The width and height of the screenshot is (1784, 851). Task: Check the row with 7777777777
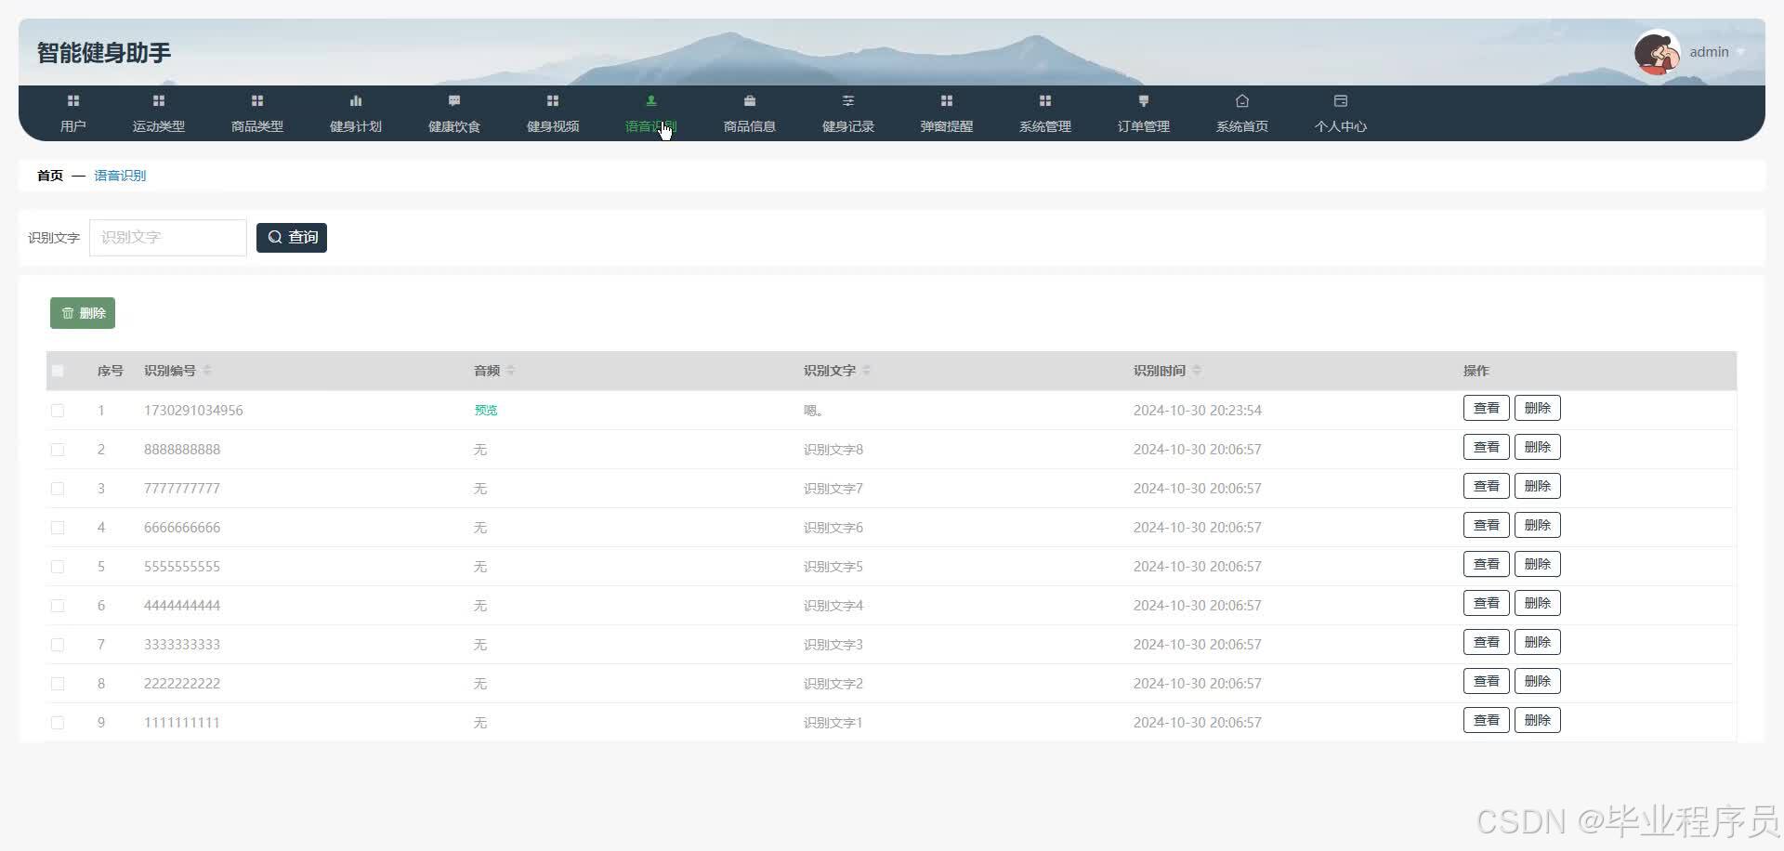click(58, 488)
